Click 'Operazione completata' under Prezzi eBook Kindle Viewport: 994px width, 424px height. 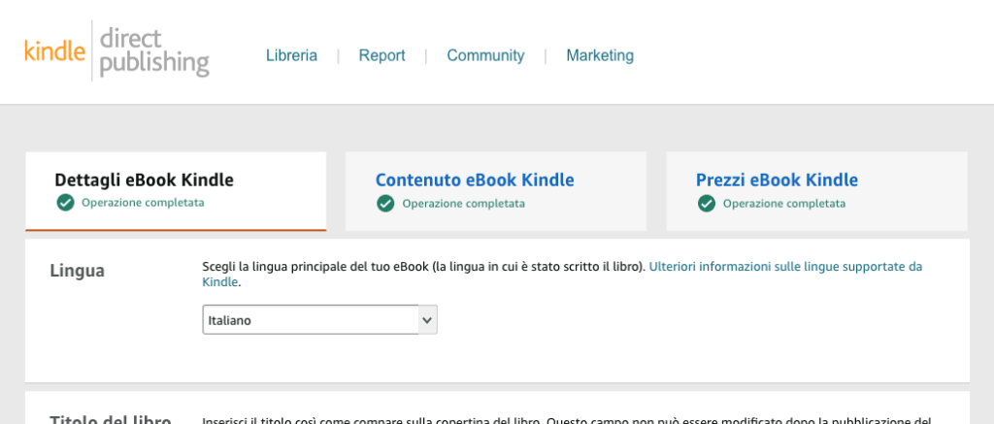point(784,204)
